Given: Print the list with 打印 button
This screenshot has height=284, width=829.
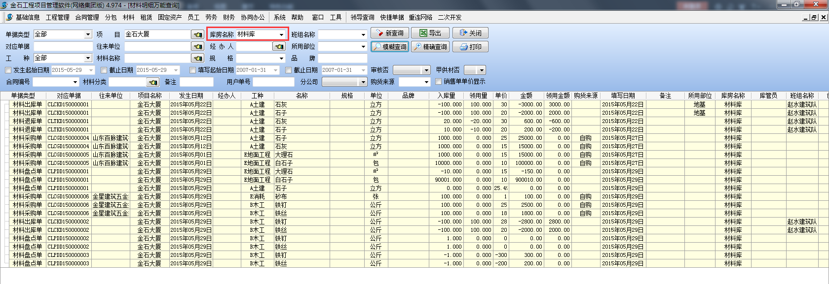Looking at the screenshot, I should coord(470,47).
